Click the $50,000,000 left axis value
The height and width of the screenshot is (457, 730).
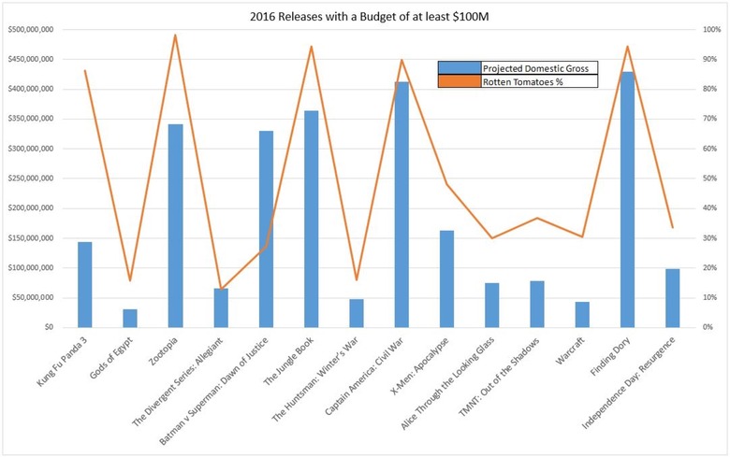pos(33,297)
